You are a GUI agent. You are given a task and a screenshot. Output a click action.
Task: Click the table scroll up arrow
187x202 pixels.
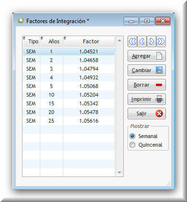pyautogui.click(x=119, y=40)
